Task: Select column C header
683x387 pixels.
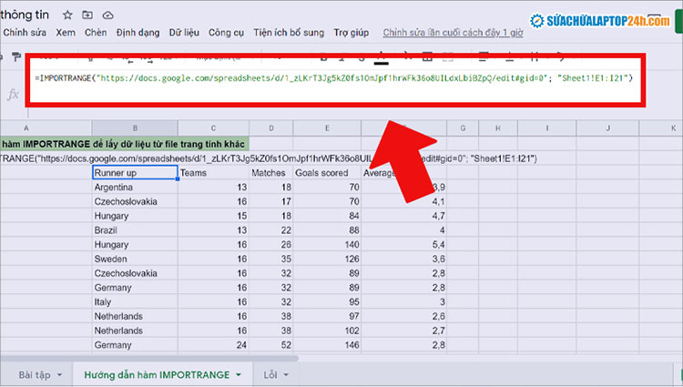Action: tap(213, 128)
